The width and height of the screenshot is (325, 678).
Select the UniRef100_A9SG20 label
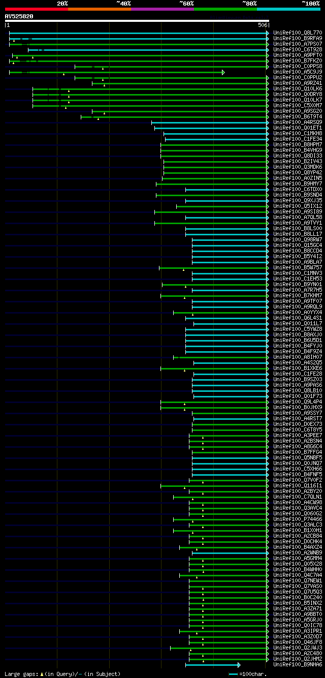298,111
